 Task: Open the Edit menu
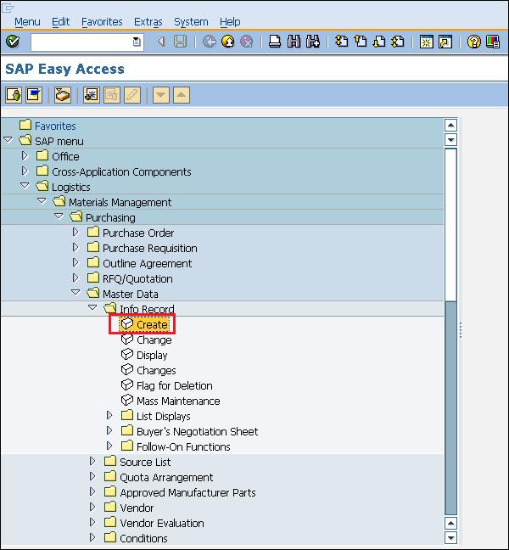point(60,22)
